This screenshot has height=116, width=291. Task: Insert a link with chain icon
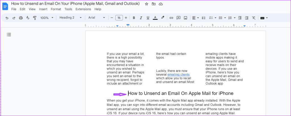(171, 18)
